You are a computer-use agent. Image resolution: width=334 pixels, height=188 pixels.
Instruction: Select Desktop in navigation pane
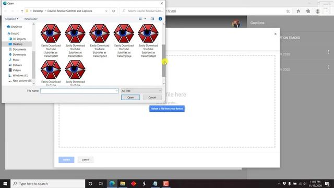click(x=17, y=44)
